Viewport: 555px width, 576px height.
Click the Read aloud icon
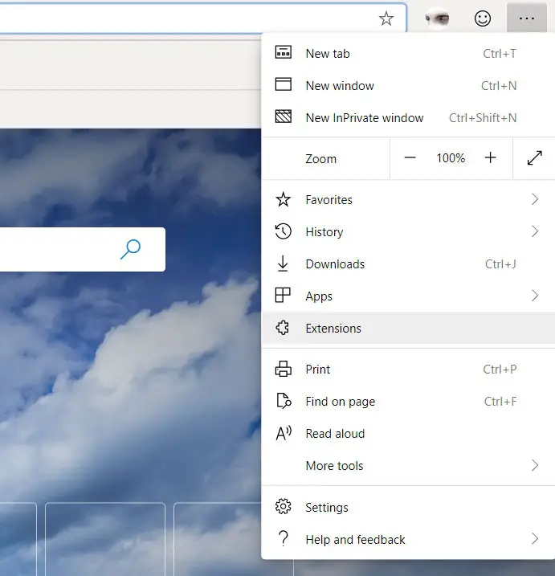(284, 433)
